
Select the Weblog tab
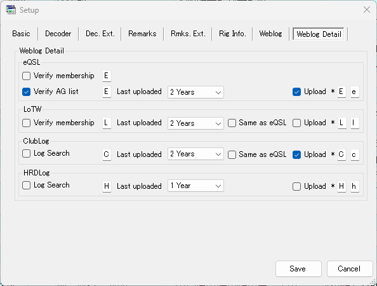coord(270,34)
